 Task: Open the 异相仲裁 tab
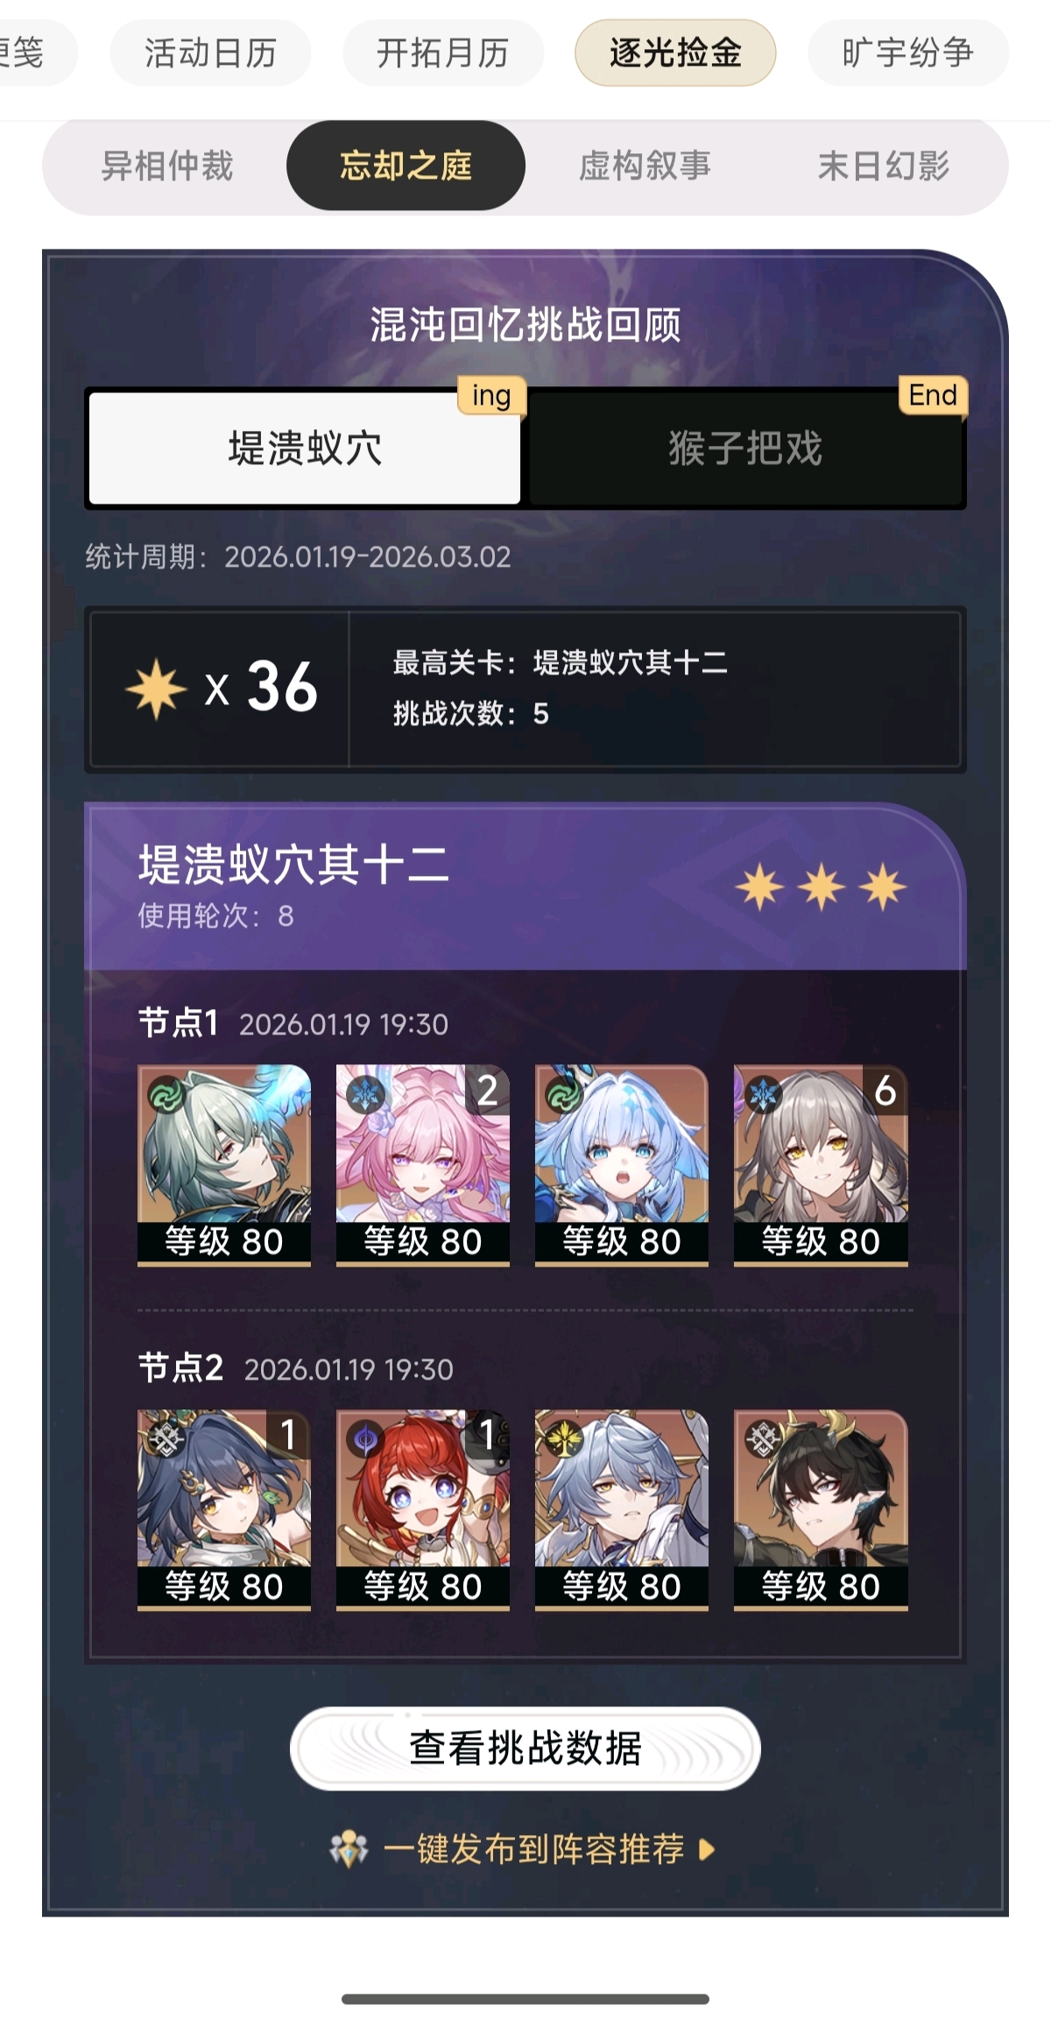coord(167,166)
